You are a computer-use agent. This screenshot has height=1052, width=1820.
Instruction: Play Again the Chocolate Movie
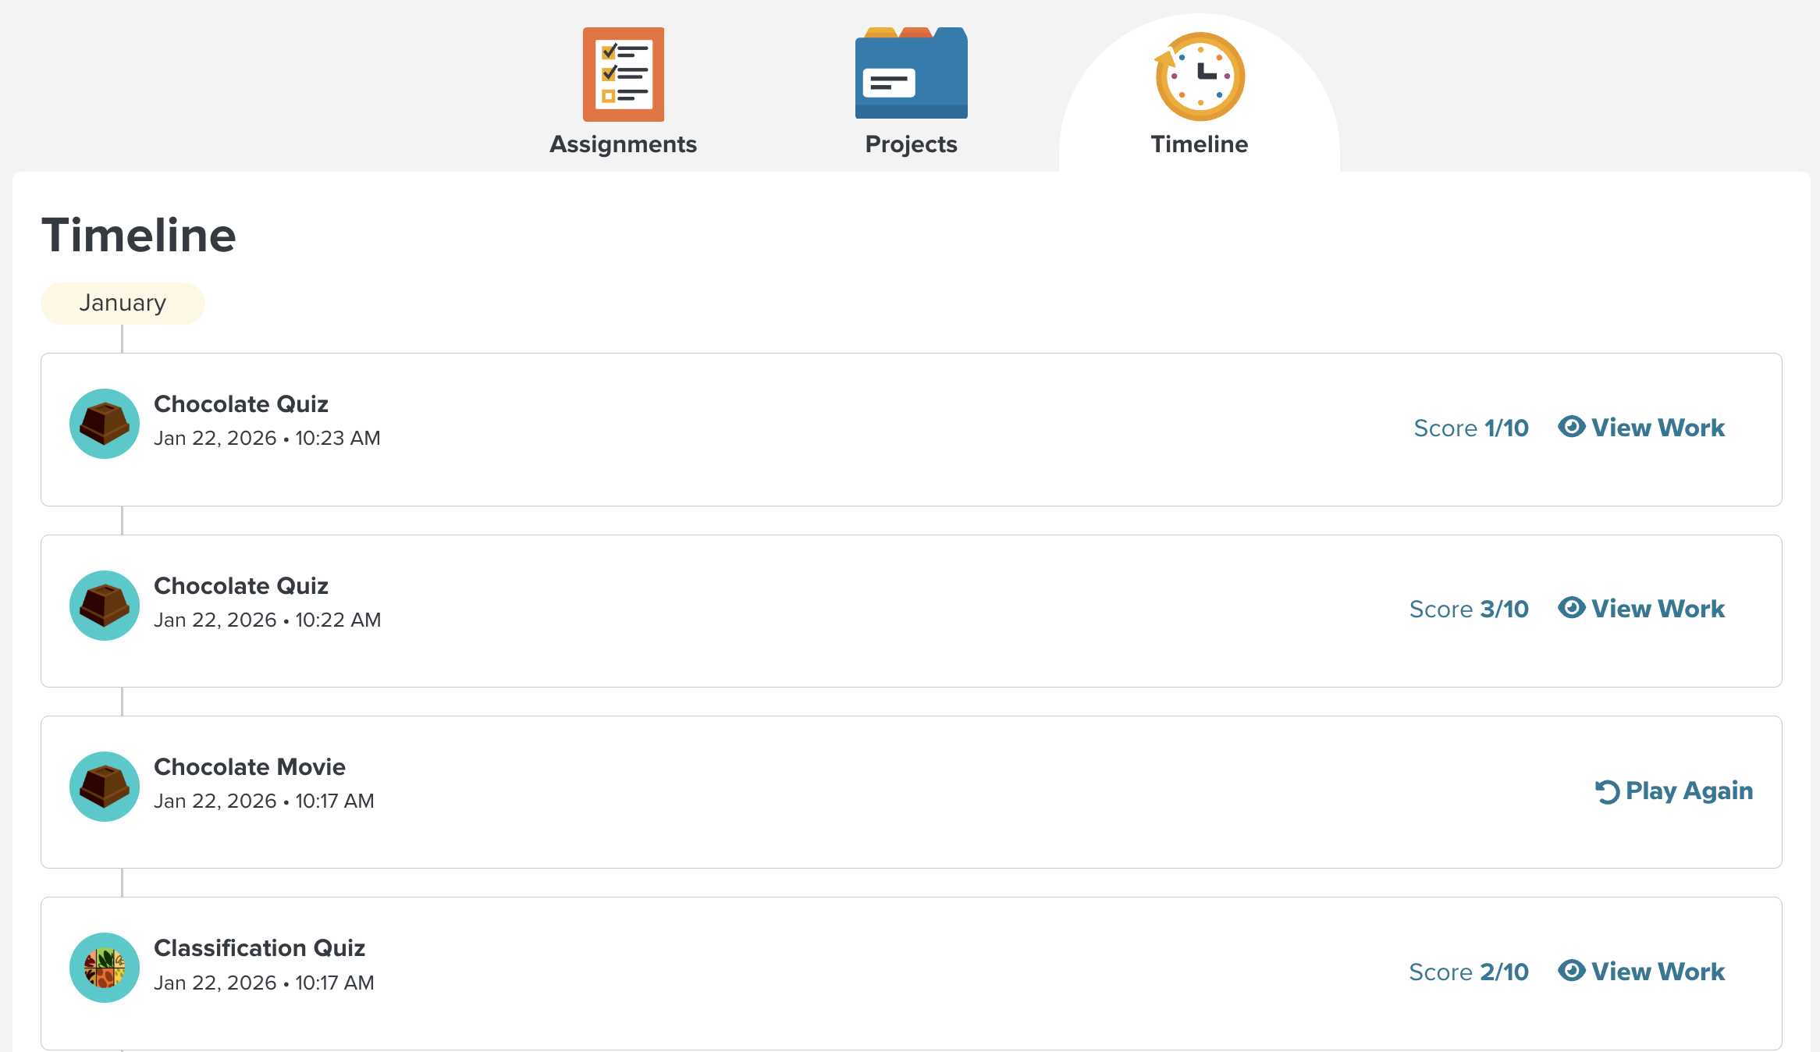[x=1674, y=791]
